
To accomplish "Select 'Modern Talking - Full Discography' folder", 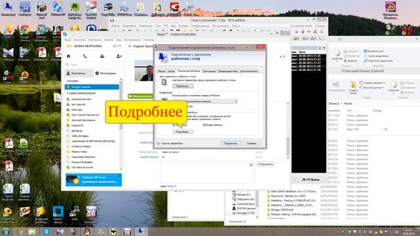I will [x=291, y=214].
